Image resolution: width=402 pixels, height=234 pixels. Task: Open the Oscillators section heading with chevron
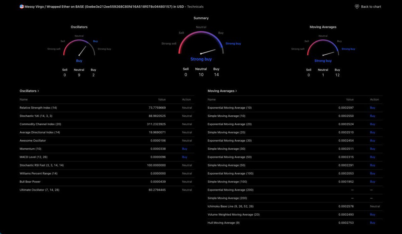(29, 91)
